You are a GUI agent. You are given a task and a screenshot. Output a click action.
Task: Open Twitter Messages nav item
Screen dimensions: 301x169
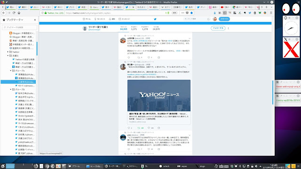(x=124, y=19)
